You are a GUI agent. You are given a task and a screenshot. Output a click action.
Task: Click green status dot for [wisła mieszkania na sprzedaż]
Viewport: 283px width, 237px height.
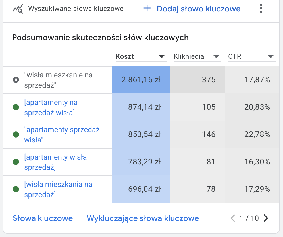tap(16, 189)
